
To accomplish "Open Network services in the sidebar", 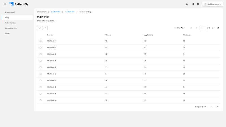I will coord(17,28).
